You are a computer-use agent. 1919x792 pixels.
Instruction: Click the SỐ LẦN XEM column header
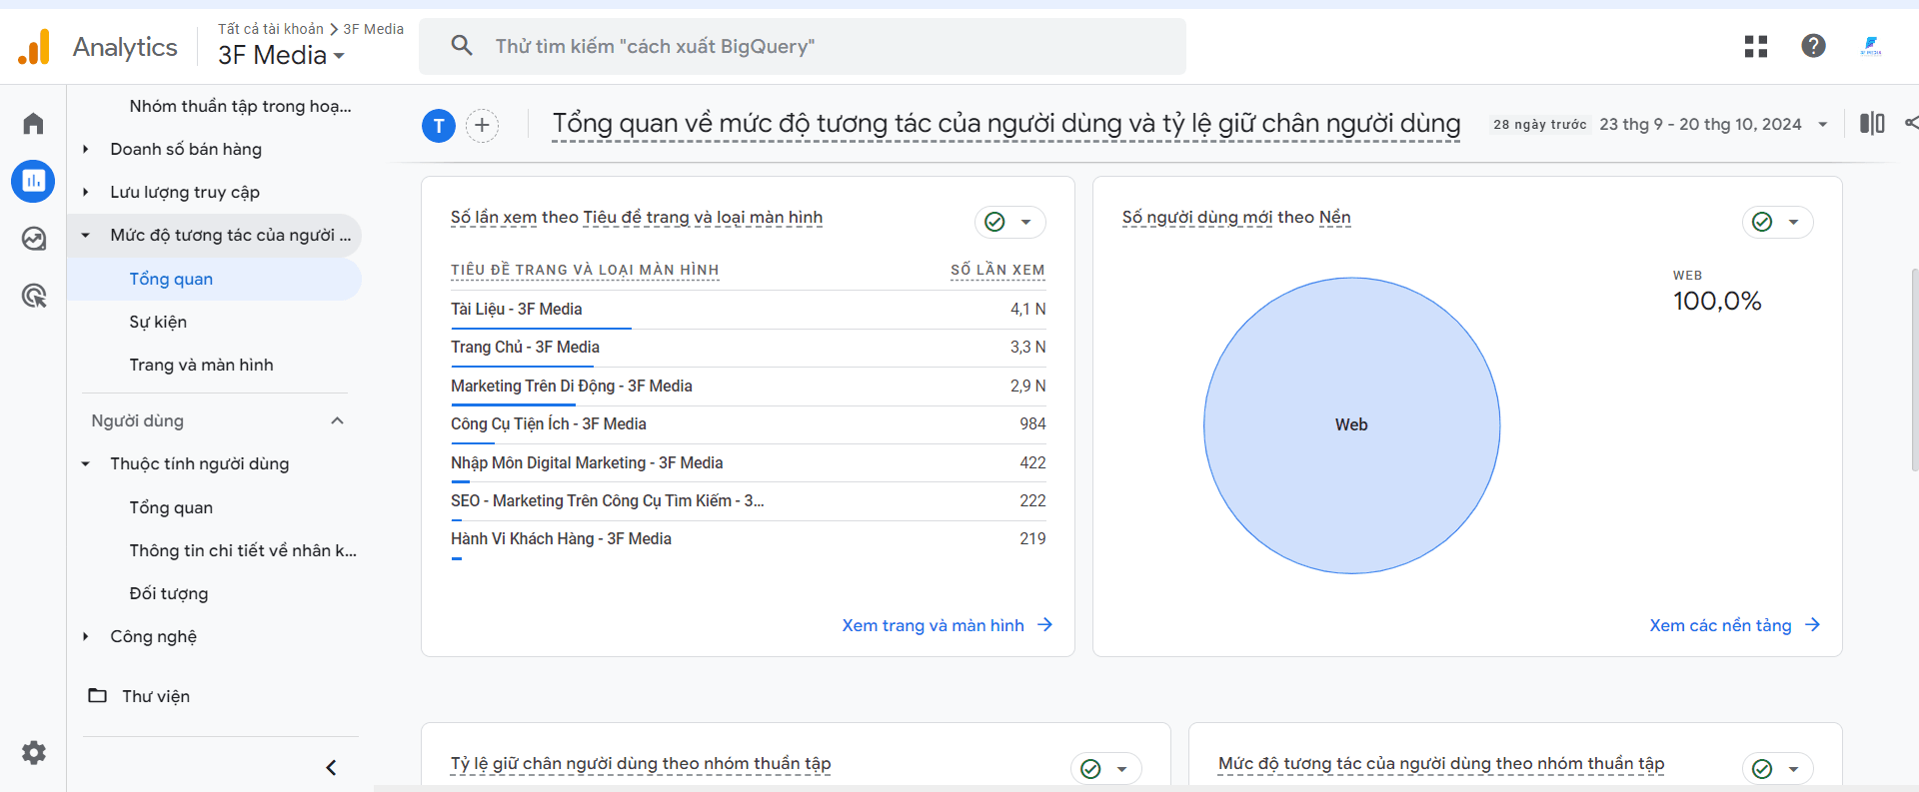coord(997,270)
